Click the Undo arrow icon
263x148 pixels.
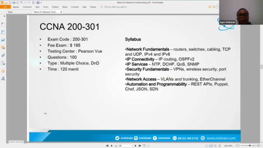[25, 2]
